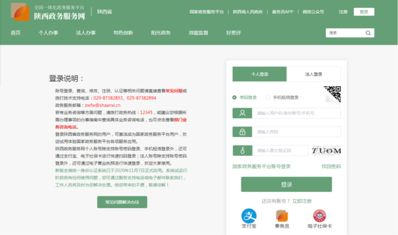Click phone number 029-87382893
The height and width of the screenshot is (235, 398).
coord(108,98)
